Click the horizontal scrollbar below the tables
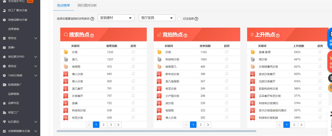332x136 pixels. (156, 131)
